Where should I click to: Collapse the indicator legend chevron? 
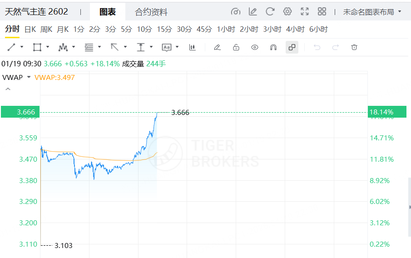(x=8, y=89)
